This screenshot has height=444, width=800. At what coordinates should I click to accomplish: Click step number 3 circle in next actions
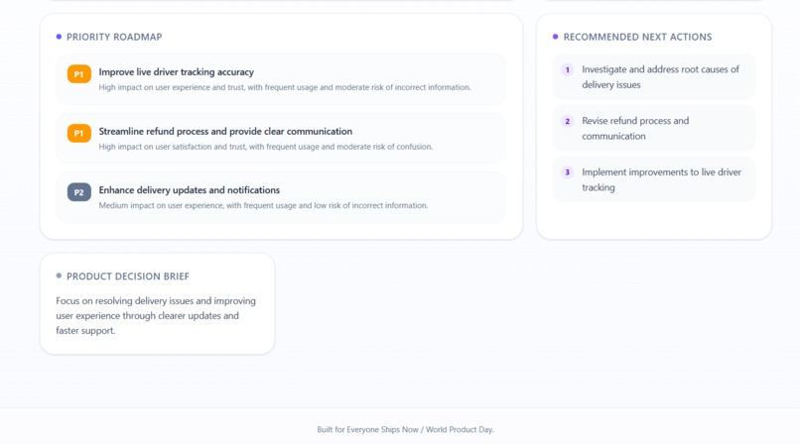[568, 172]
